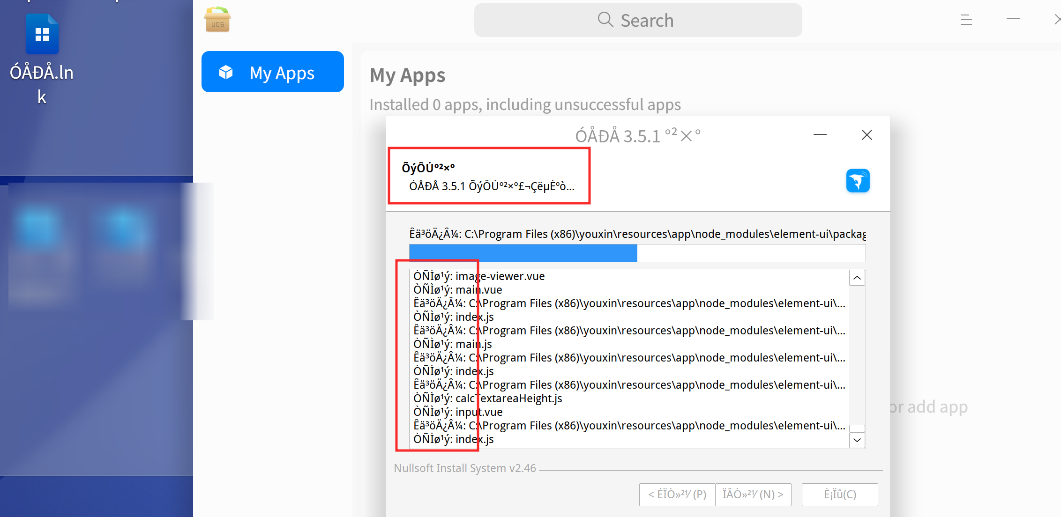
Task: Click the path text above the progress bar
Action: [x=637, y=234]
